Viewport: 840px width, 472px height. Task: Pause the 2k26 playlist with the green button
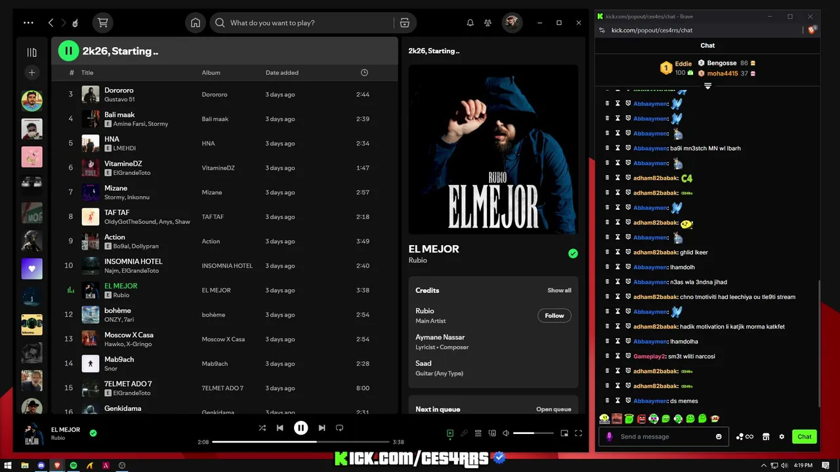[x=68, y=50]
